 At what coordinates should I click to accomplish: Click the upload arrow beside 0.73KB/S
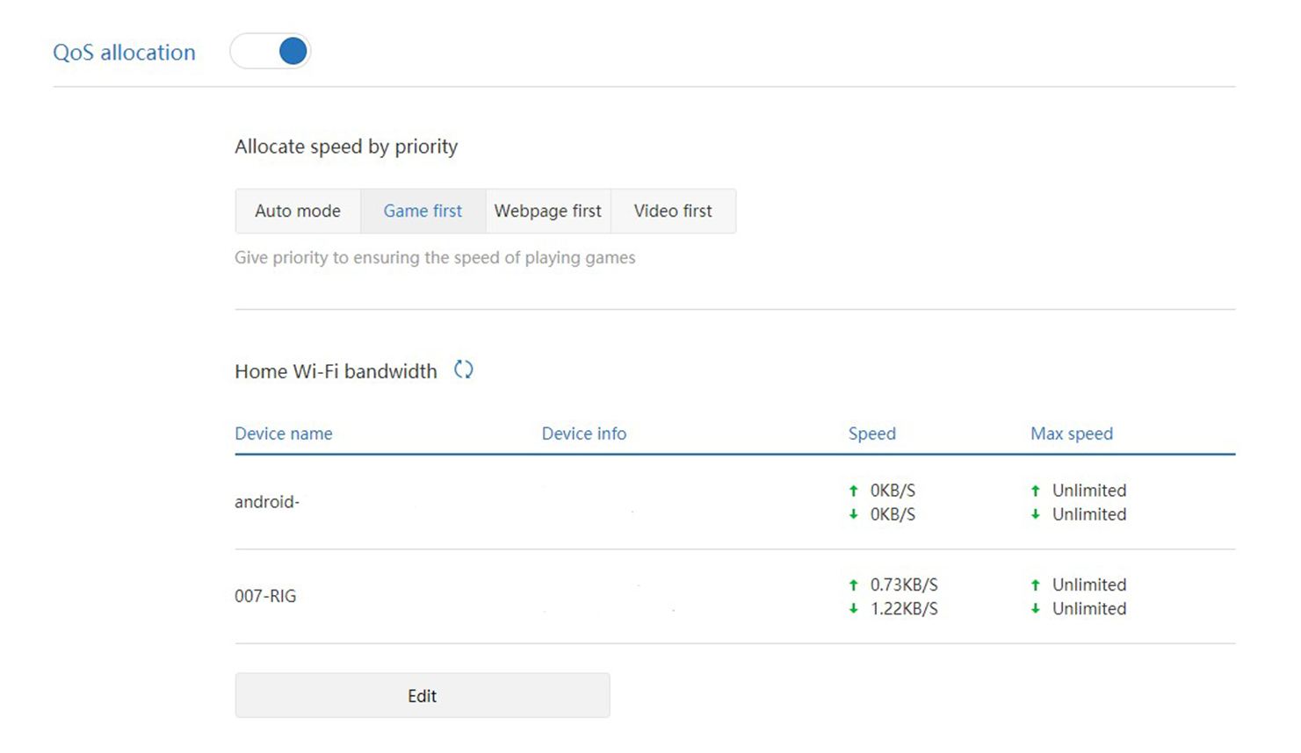[853, 584]
